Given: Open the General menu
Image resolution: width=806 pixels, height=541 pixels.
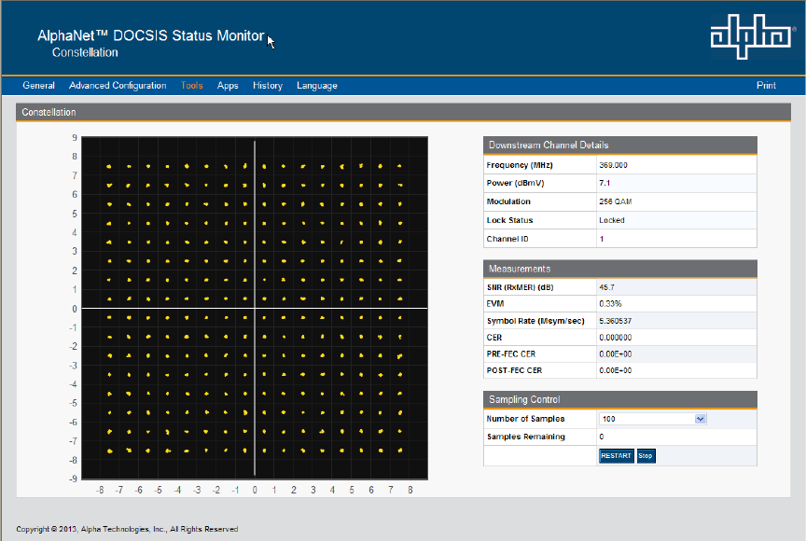Looking at the screenshot, I should coord(38,85).
